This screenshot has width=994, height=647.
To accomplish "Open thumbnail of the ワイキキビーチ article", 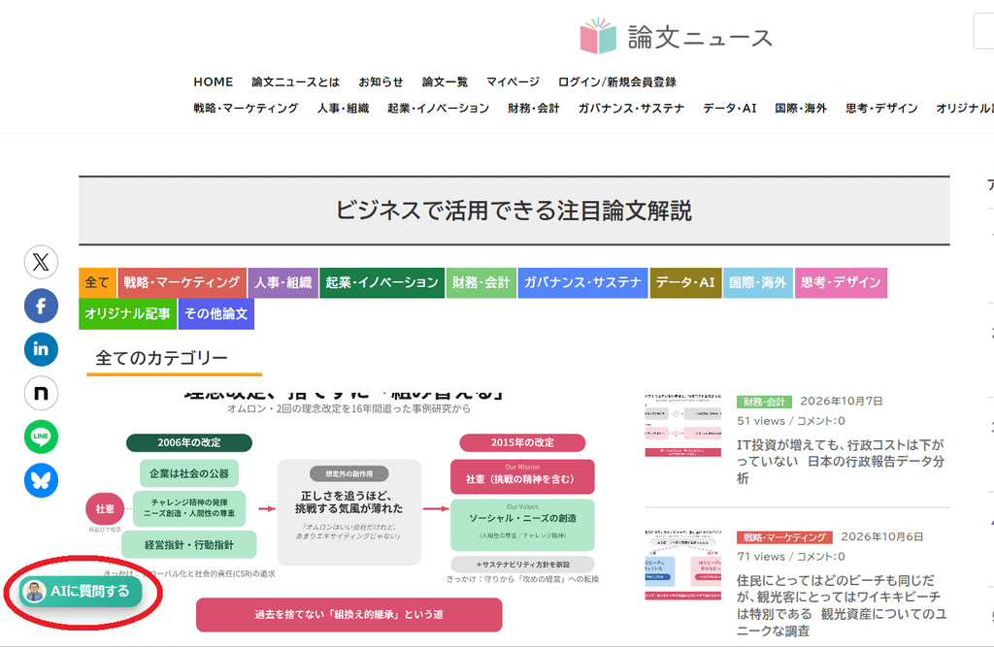I will [x=682, y=566].
